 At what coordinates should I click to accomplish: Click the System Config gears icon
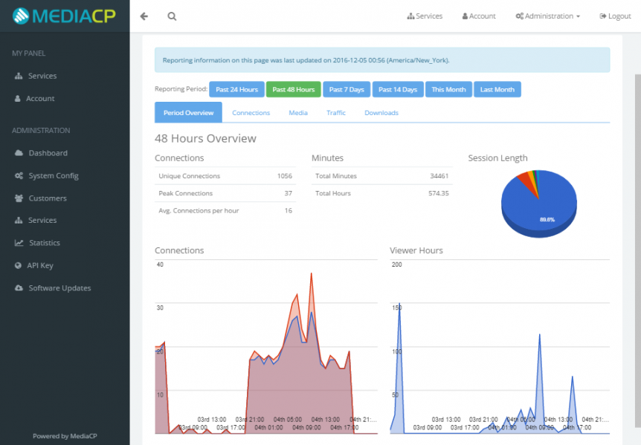(19, 175)
